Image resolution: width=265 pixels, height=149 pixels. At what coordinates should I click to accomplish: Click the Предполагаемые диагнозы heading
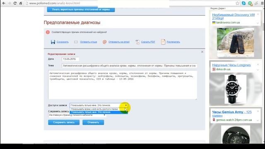72,22
